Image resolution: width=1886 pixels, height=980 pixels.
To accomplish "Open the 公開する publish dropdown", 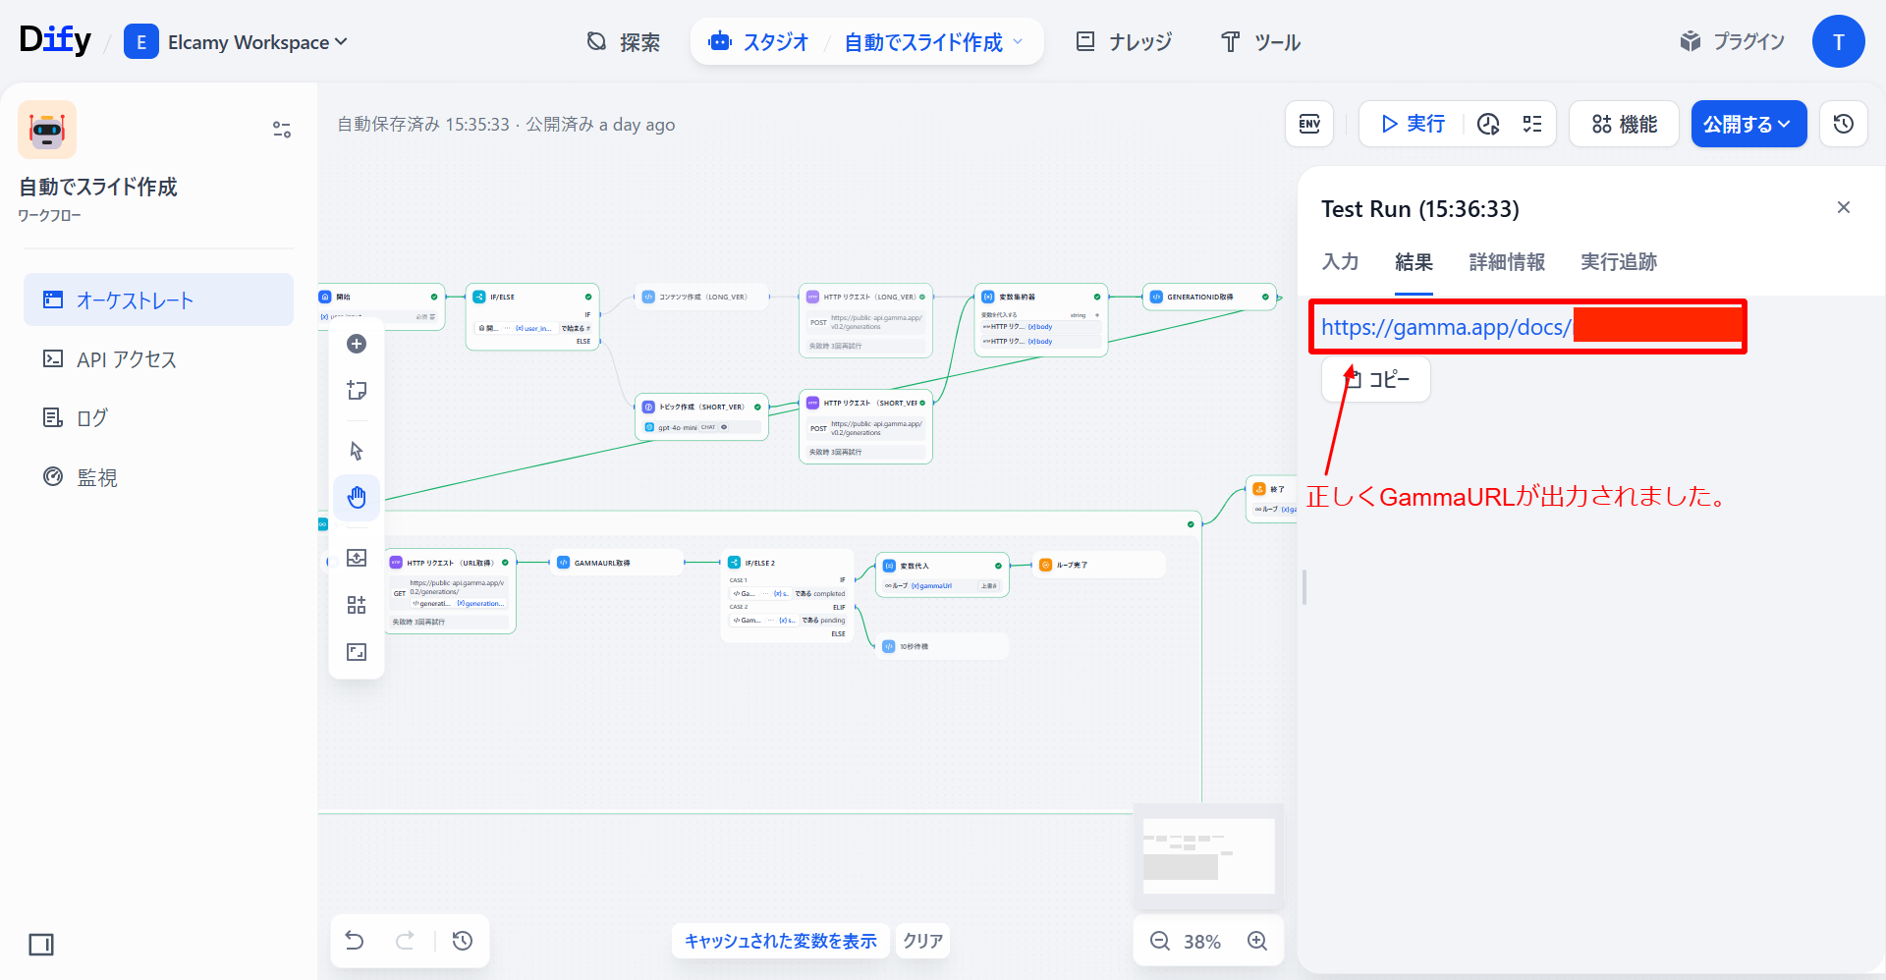I will [1747, 124].
